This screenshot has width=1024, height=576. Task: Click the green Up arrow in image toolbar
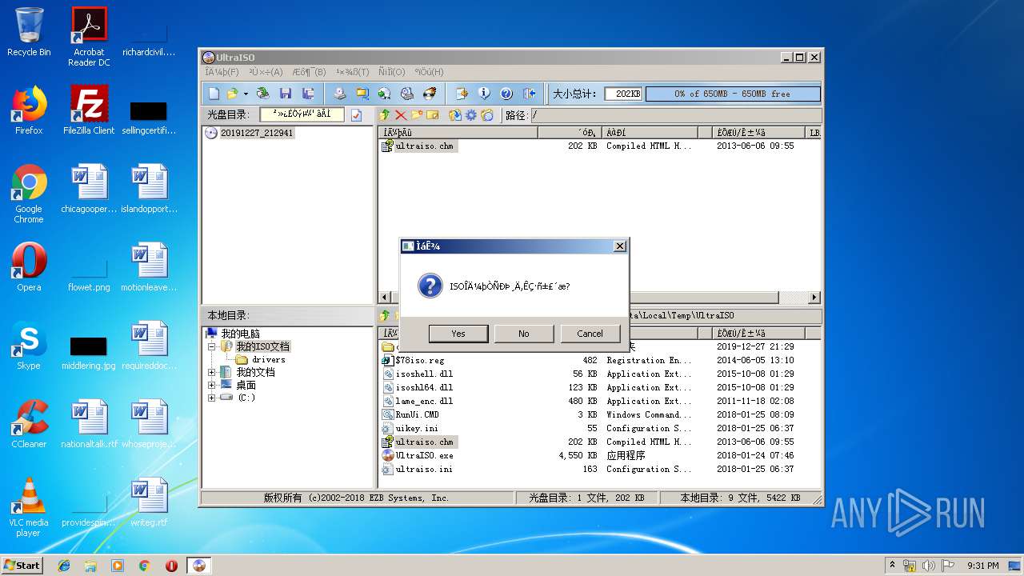pyautogui.click(x=385, y=115)
